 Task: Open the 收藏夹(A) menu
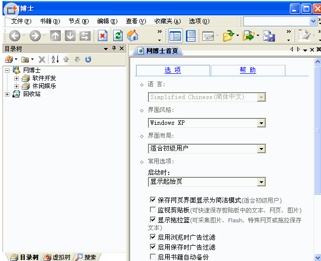[168, 21]
